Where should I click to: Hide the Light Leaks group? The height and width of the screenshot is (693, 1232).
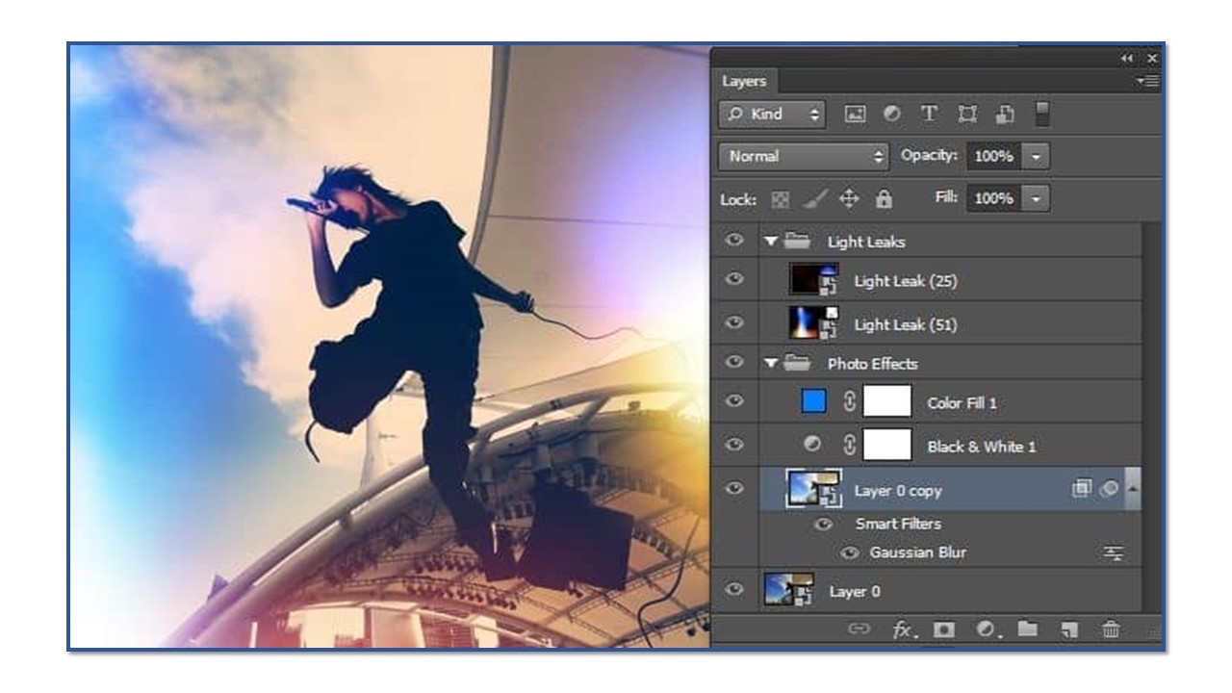pos(735,242)
